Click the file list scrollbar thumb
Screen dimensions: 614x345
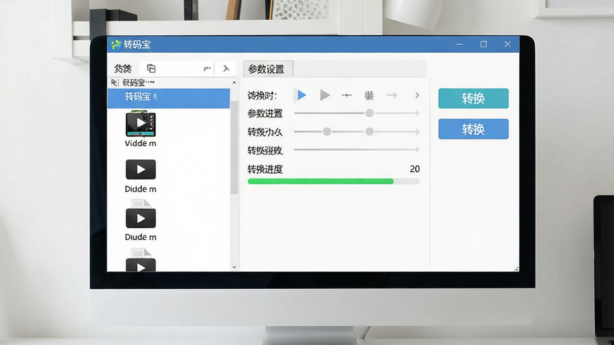[x=234, y=147]
